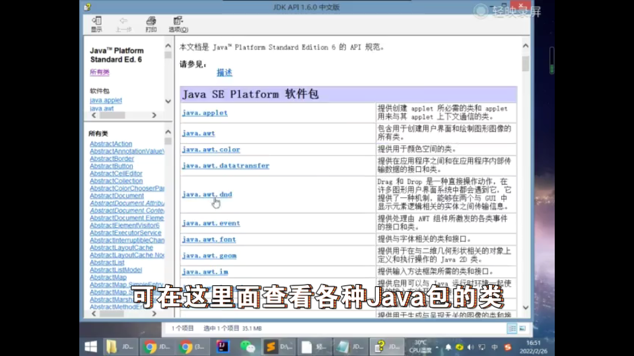Open the java.awt.datatransfer package link

tap(226, 166)
